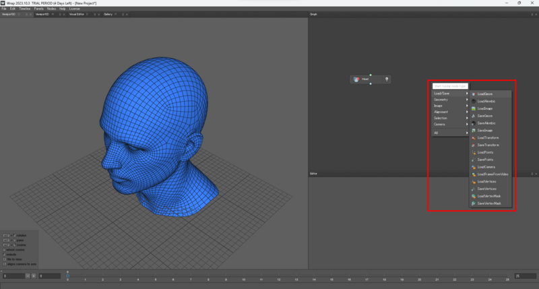539x289 pixels.
Task: Open the Nodes menu
Action: (51, 9)
